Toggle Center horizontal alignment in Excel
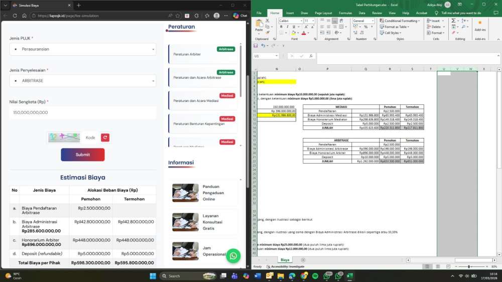 click(328, 27)
